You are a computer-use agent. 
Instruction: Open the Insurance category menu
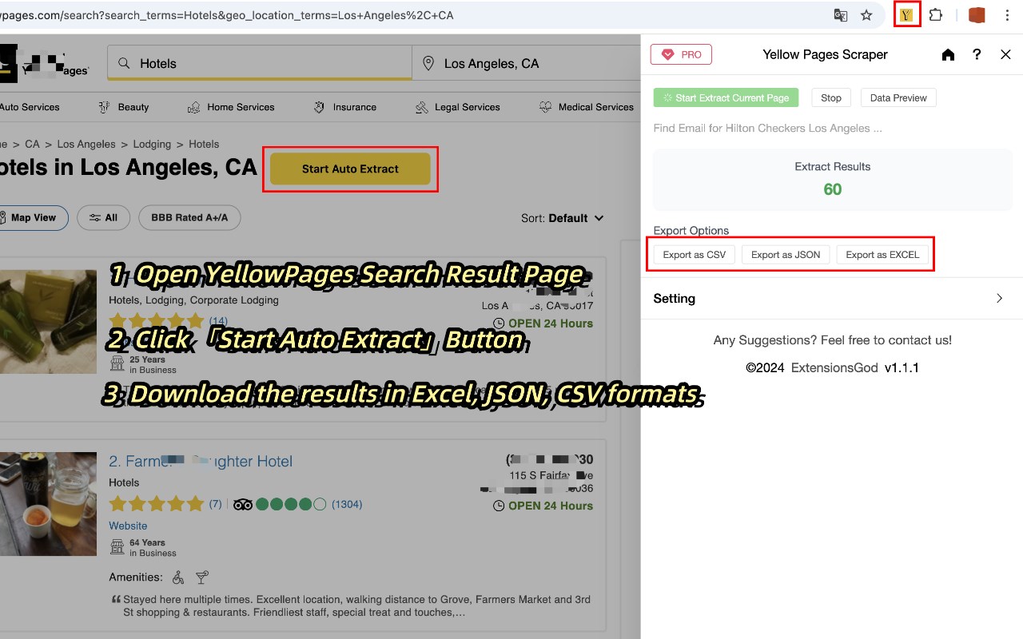click(x=344, y=107)
